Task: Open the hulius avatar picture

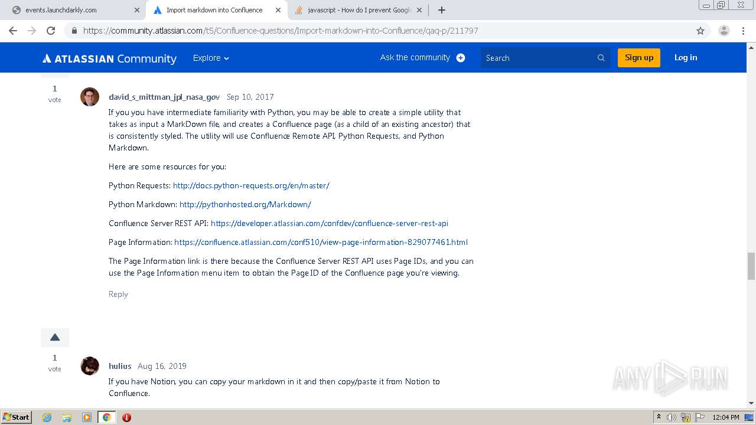Action: pyautogui.click(x=90, y=366)
